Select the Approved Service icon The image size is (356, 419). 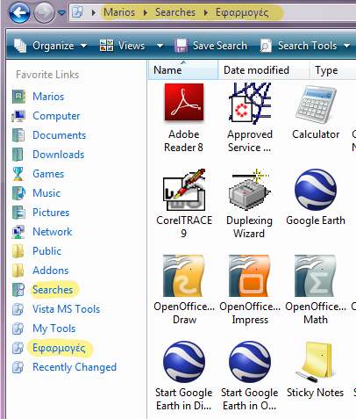[249, 103]
